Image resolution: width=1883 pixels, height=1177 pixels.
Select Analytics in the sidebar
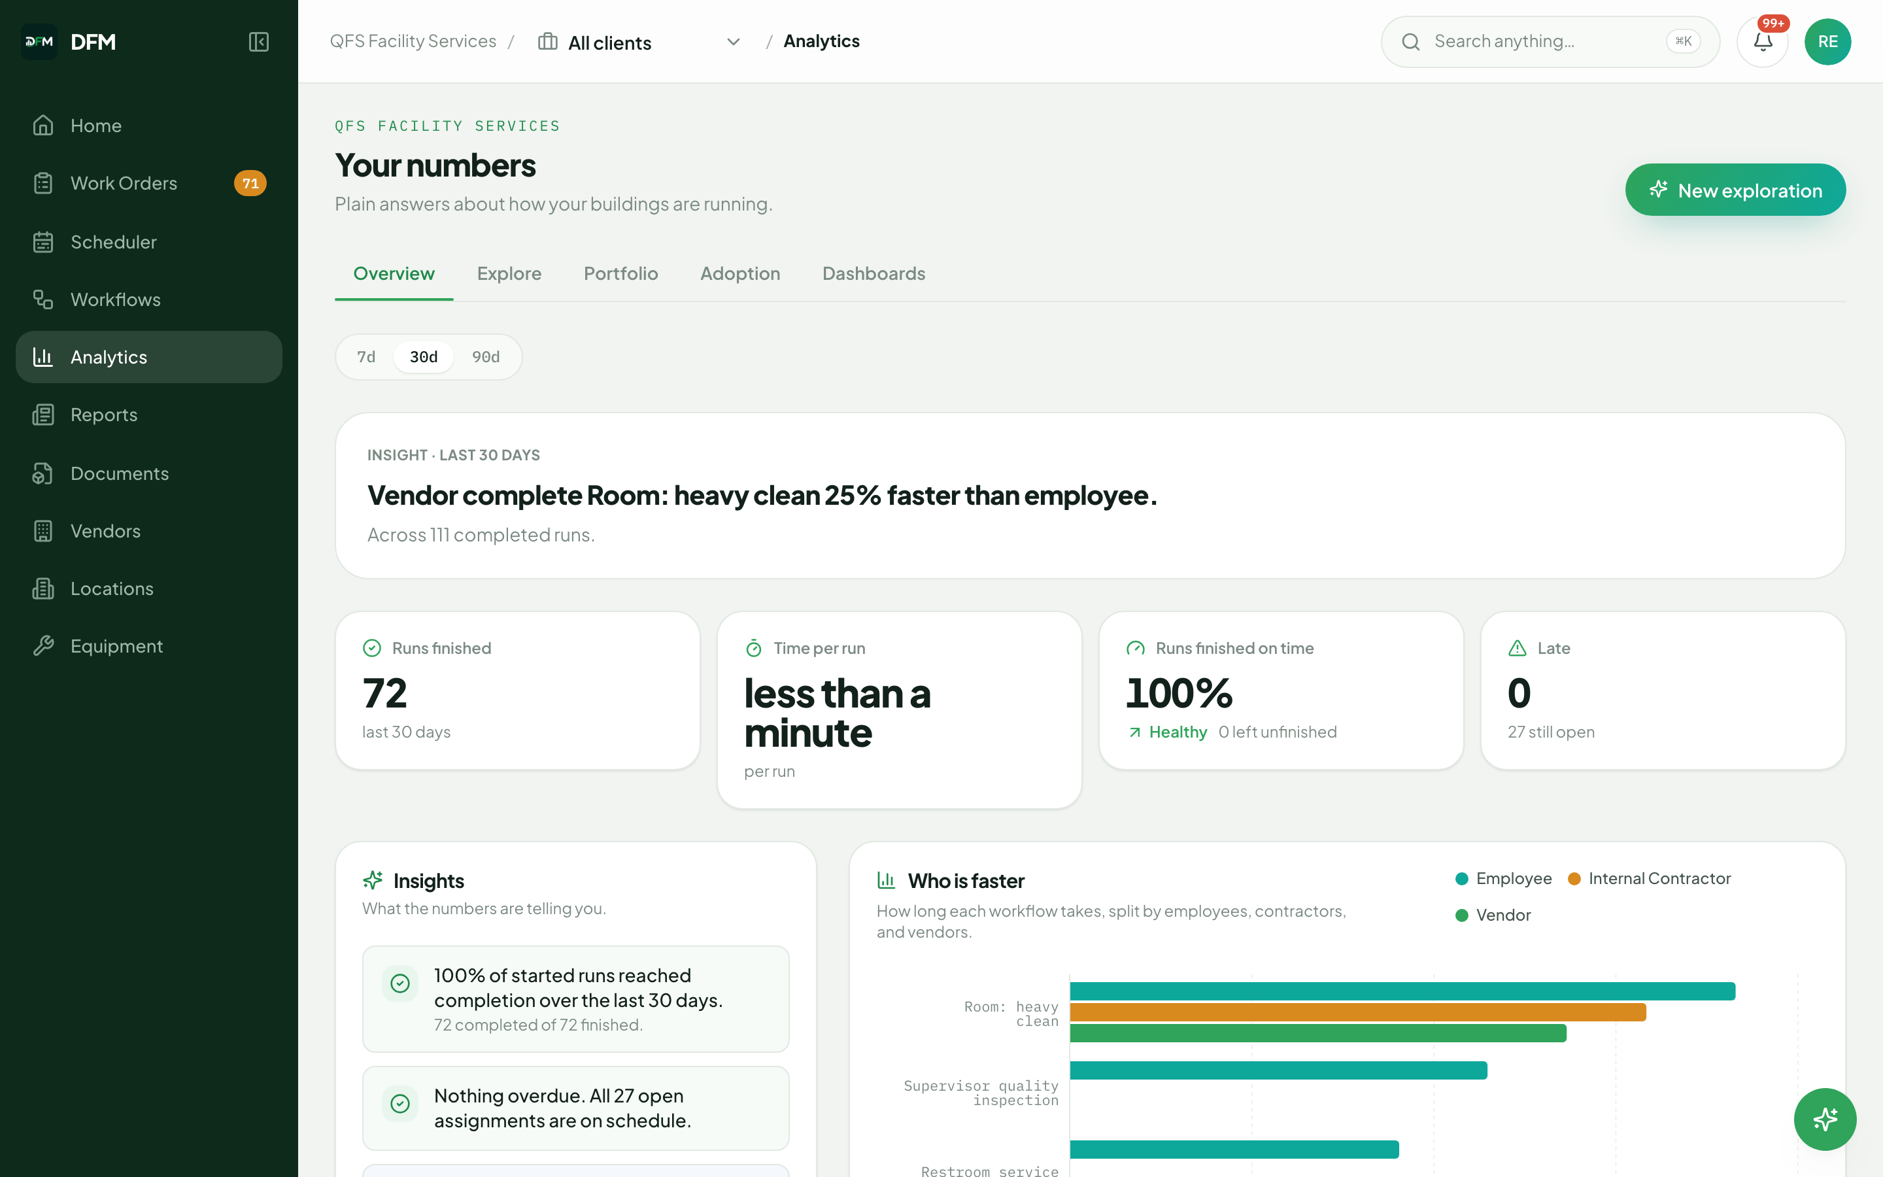[148, 357]
